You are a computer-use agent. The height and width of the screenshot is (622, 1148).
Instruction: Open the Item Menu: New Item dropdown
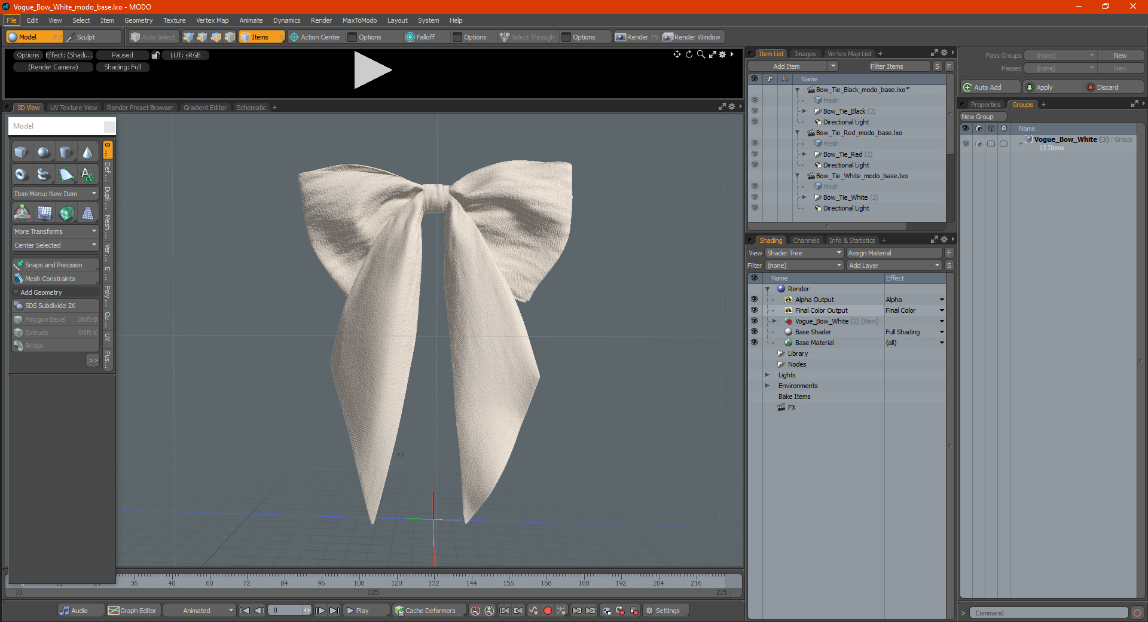coord(55,194)
